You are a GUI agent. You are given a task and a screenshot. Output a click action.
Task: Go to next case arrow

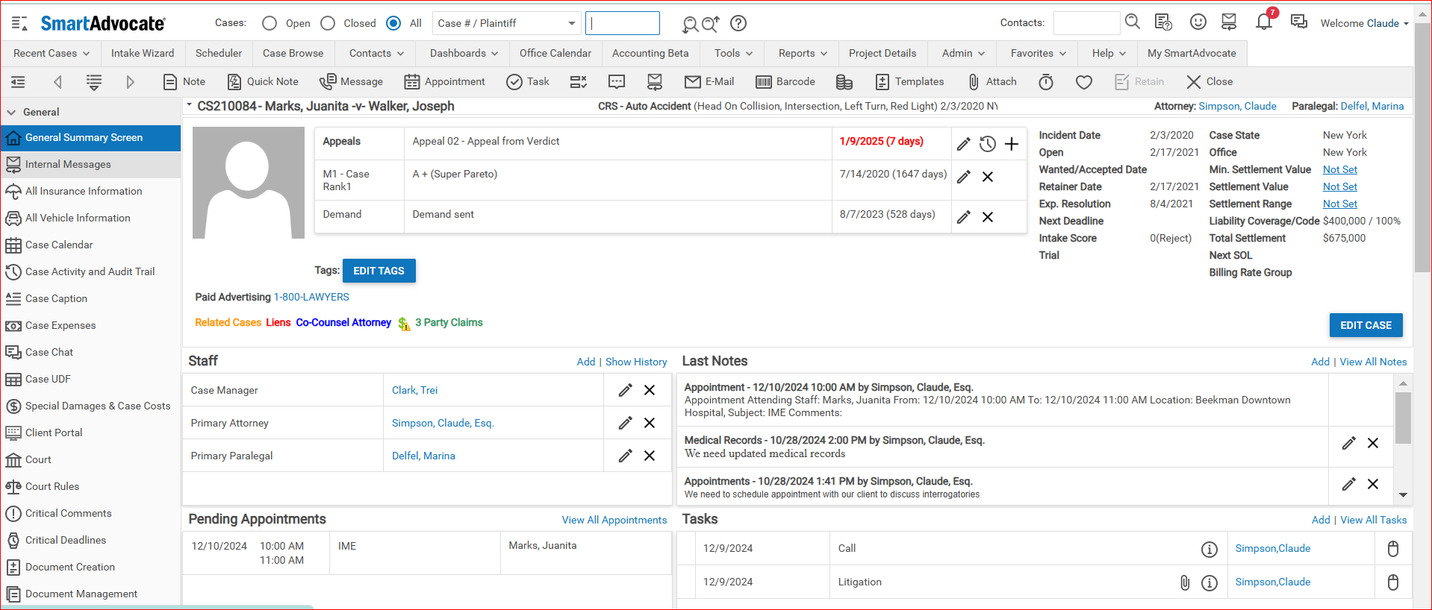tap(130, 82)
